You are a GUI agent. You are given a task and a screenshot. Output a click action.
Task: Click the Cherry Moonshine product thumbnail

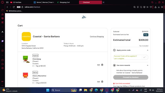point(26,76)
